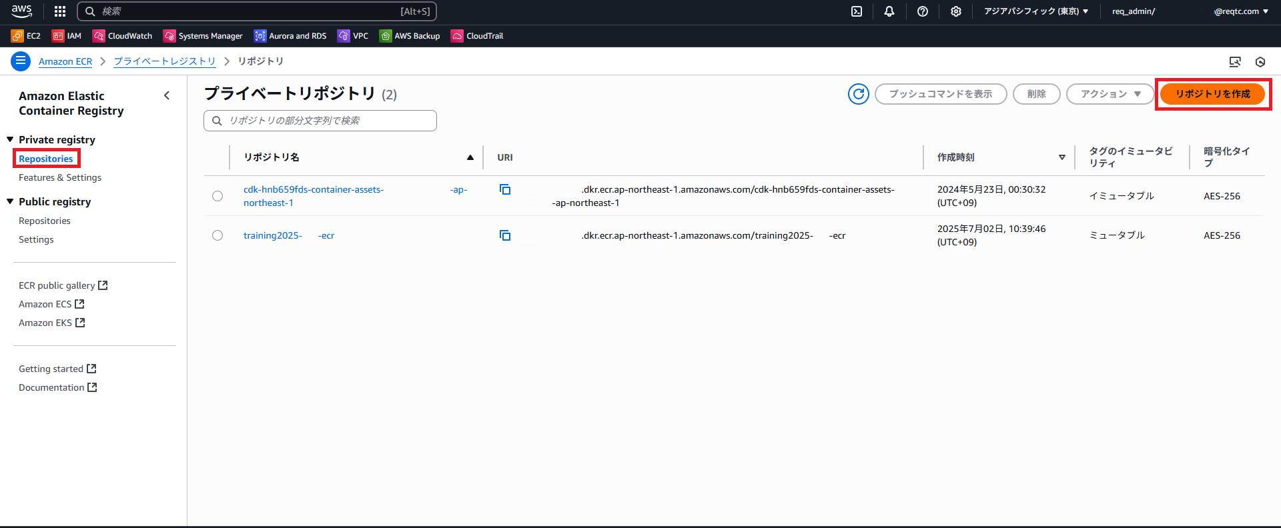Screen dimensions: 1281x528
Task: Open the Systems Manager shortcut
Action: click(x=203, y=36)
